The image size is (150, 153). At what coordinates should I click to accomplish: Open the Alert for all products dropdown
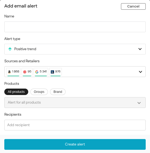point(75,103)
